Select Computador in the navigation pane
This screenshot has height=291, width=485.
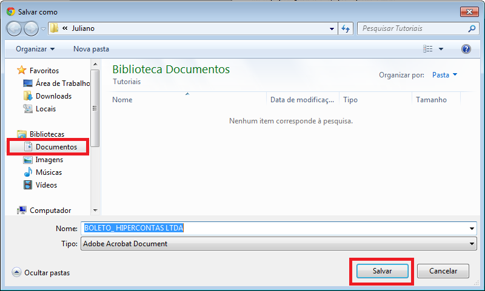pyautogui.click(x=50, y=211)
